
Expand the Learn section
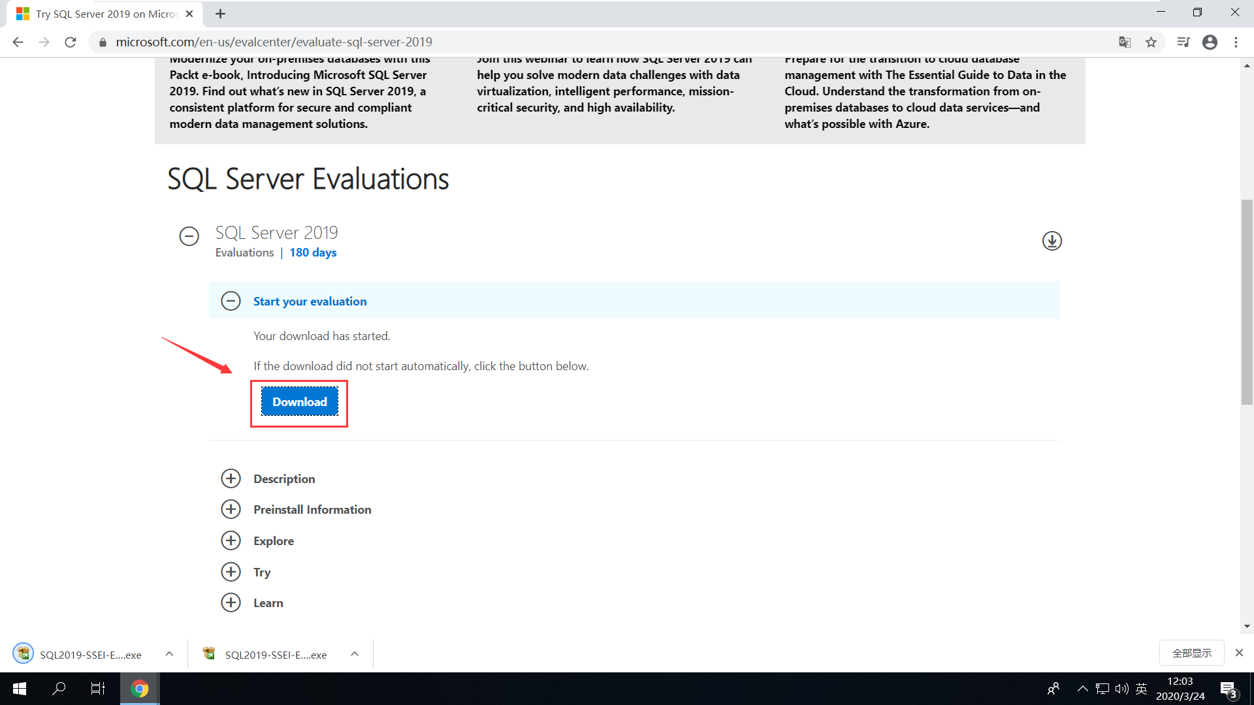coord(231,602)
